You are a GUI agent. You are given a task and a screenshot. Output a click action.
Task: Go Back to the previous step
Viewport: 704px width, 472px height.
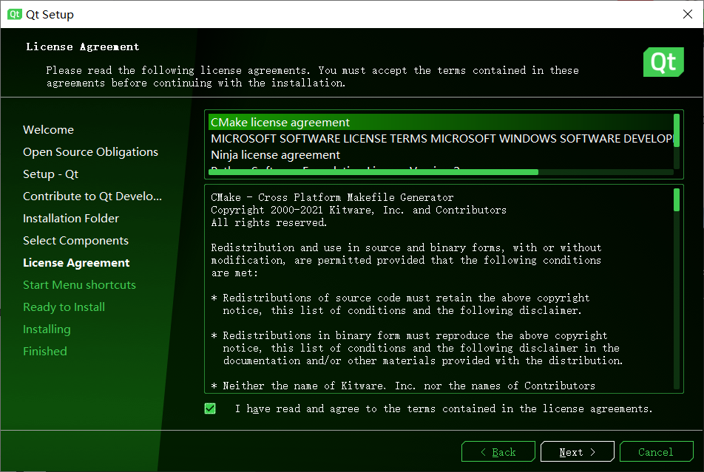[x=498, y=452]
